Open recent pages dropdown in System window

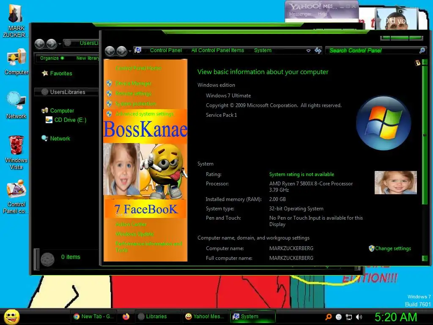[x=130, y=51]
